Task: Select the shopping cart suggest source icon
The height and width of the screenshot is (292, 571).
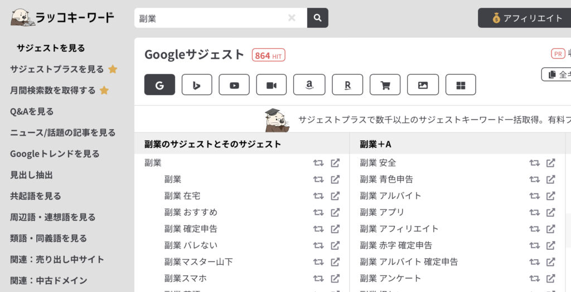Action: pos(385,85)
